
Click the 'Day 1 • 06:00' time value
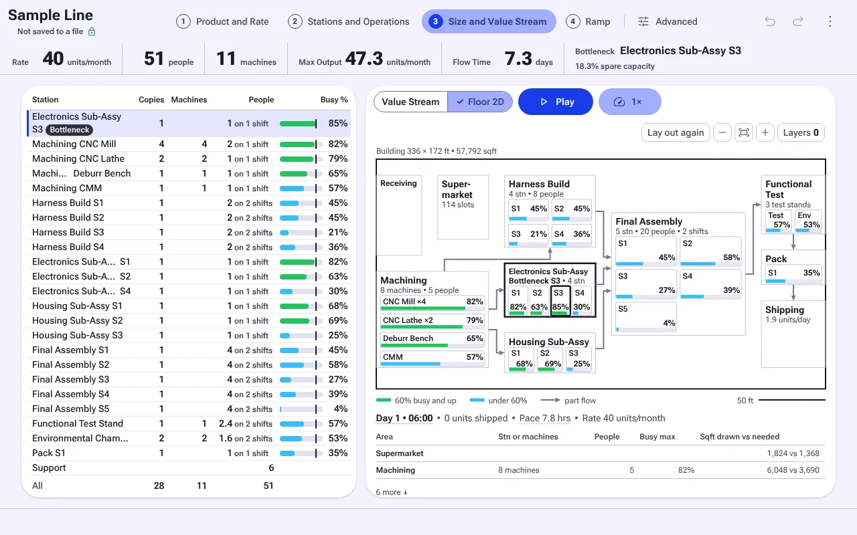pyautogui.click(x=404, y=418)
